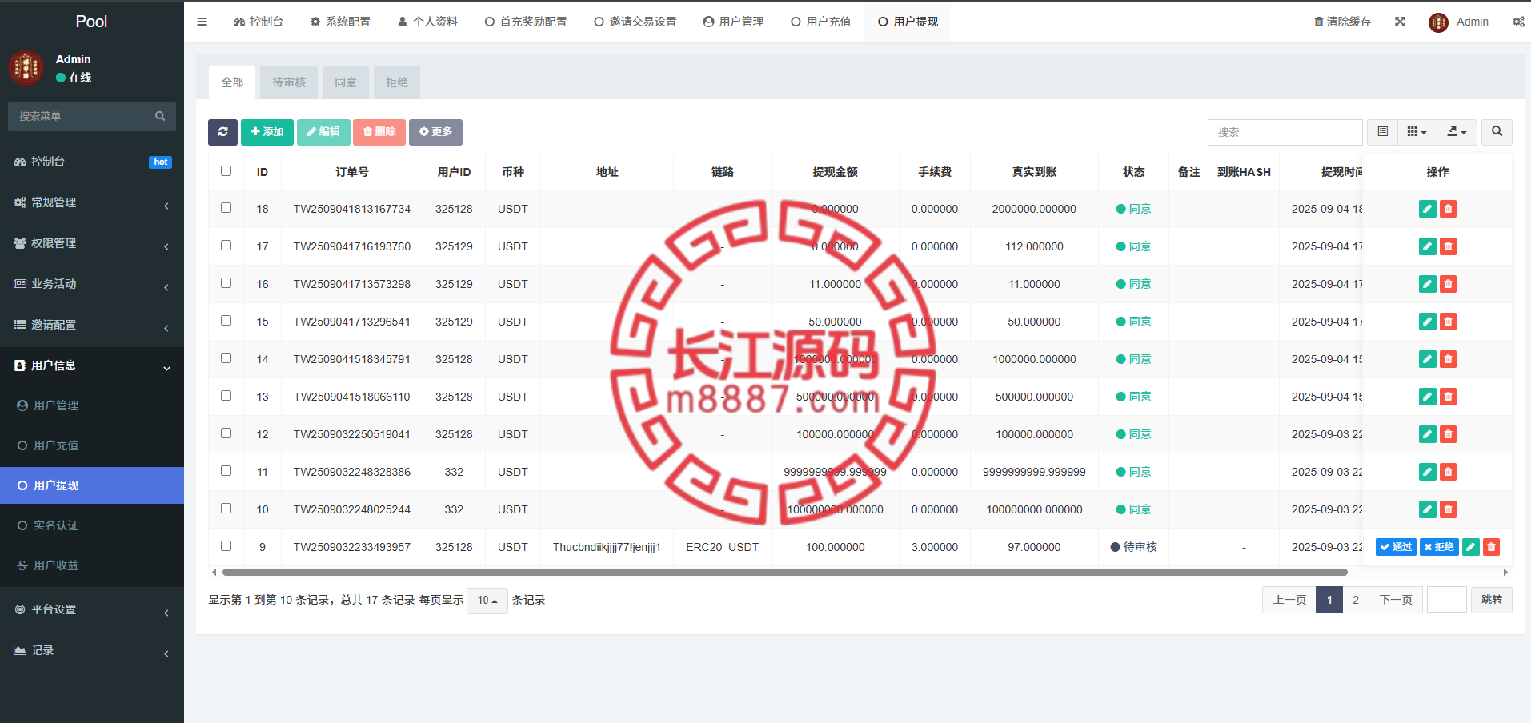This screenshot has width=1531, height=723.
Task: Switch to 待审核 filter tab
Action: pos(289,82)
